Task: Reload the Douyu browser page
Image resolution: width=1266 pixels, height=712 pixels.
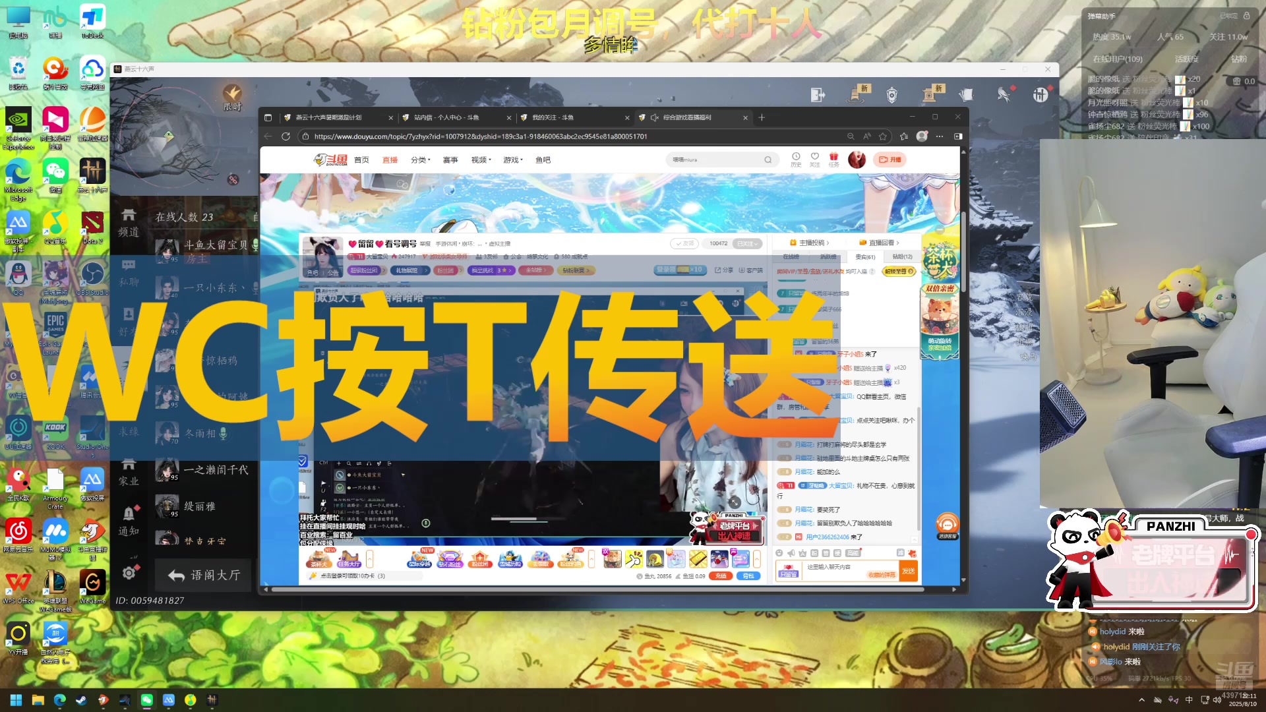Action: click(x=286, y=136)
